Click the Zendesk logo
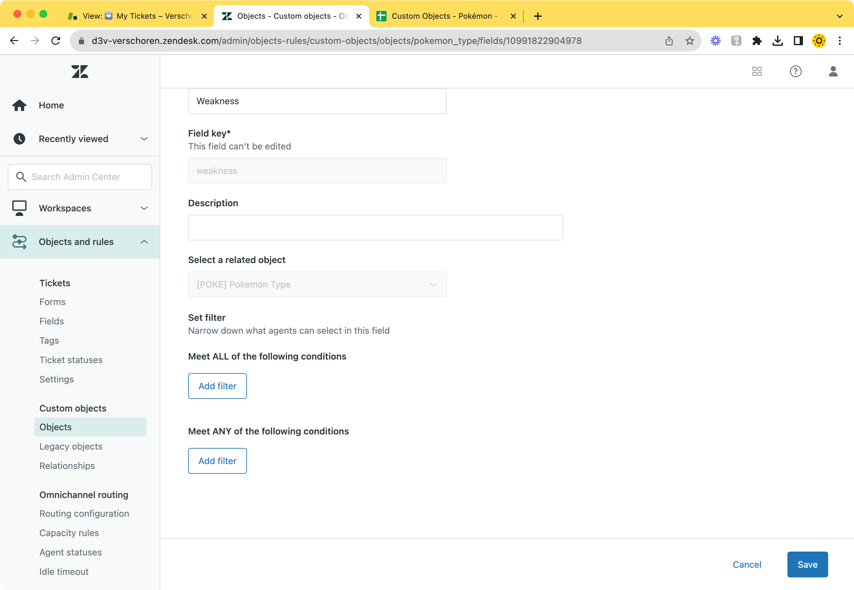 click(79, 71)
